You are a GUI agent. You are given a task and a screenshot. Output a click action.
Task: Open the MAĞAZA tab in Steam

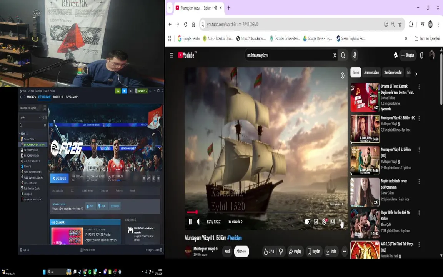point(32,97)
